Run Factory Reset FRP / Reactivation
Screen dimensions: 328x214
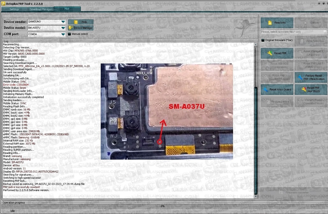coord(310,77)
